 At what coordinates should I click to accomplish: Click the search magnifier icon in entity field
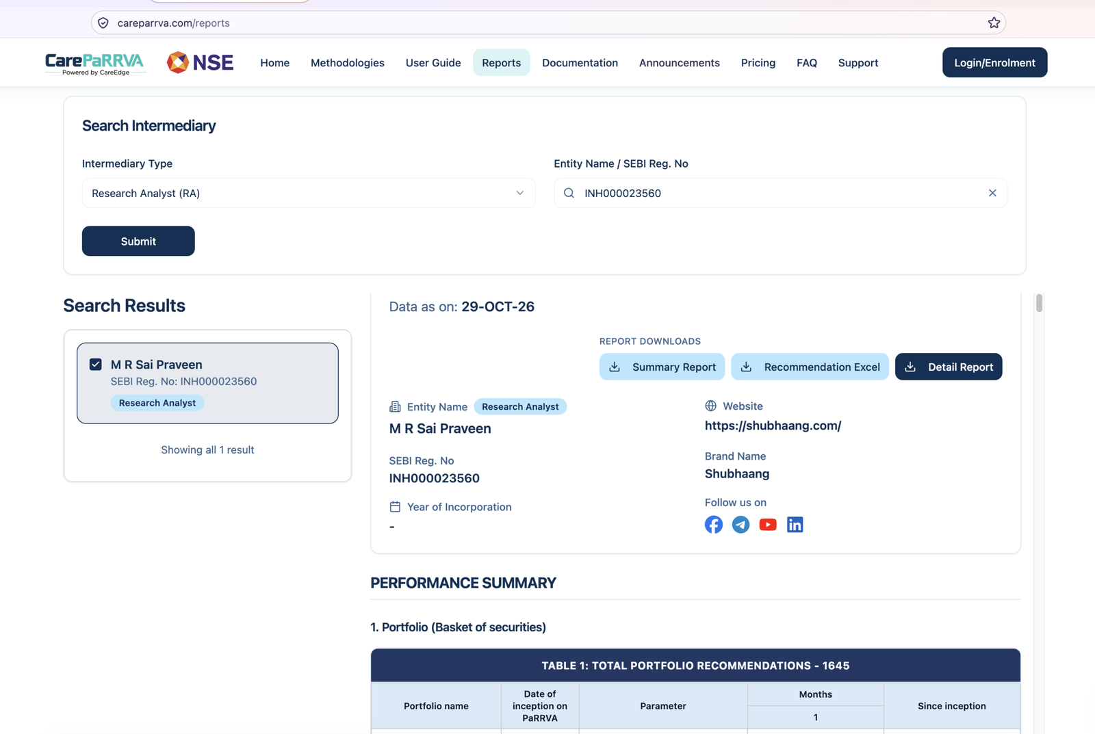pyautogui.click(x=569, y=193)
